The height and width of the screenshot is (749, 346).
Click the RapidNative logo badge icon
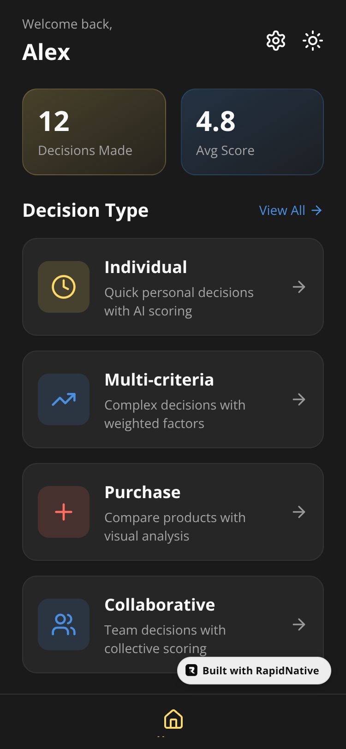tap(191, 671)
